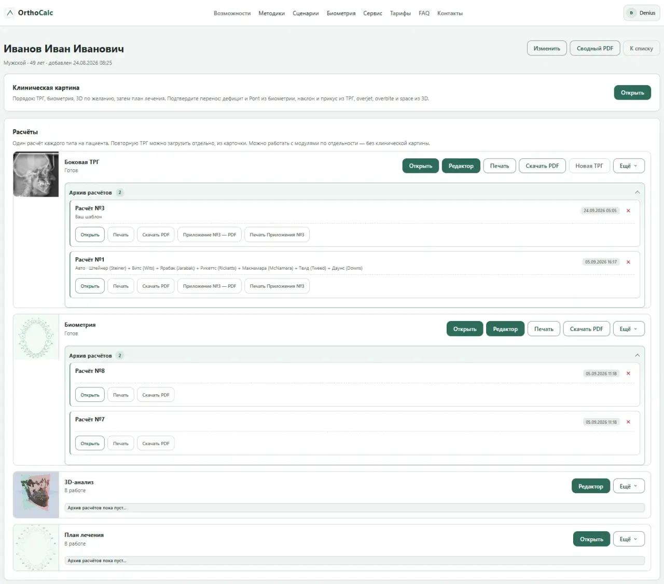The image size is (664, 584).
Task: Open Расчёт №8 from the archive
Action: coord(90,395)
